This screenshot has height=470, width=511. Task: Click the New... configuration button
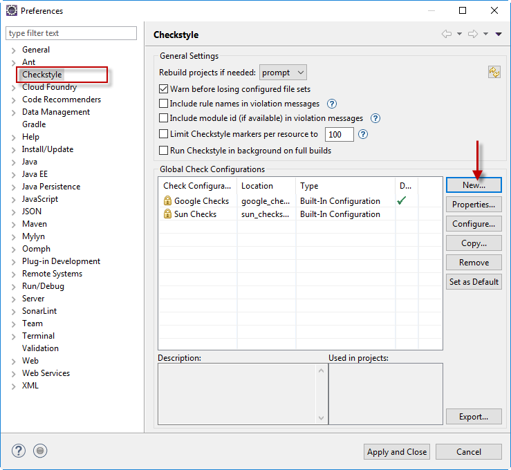[x=474, y=185]
